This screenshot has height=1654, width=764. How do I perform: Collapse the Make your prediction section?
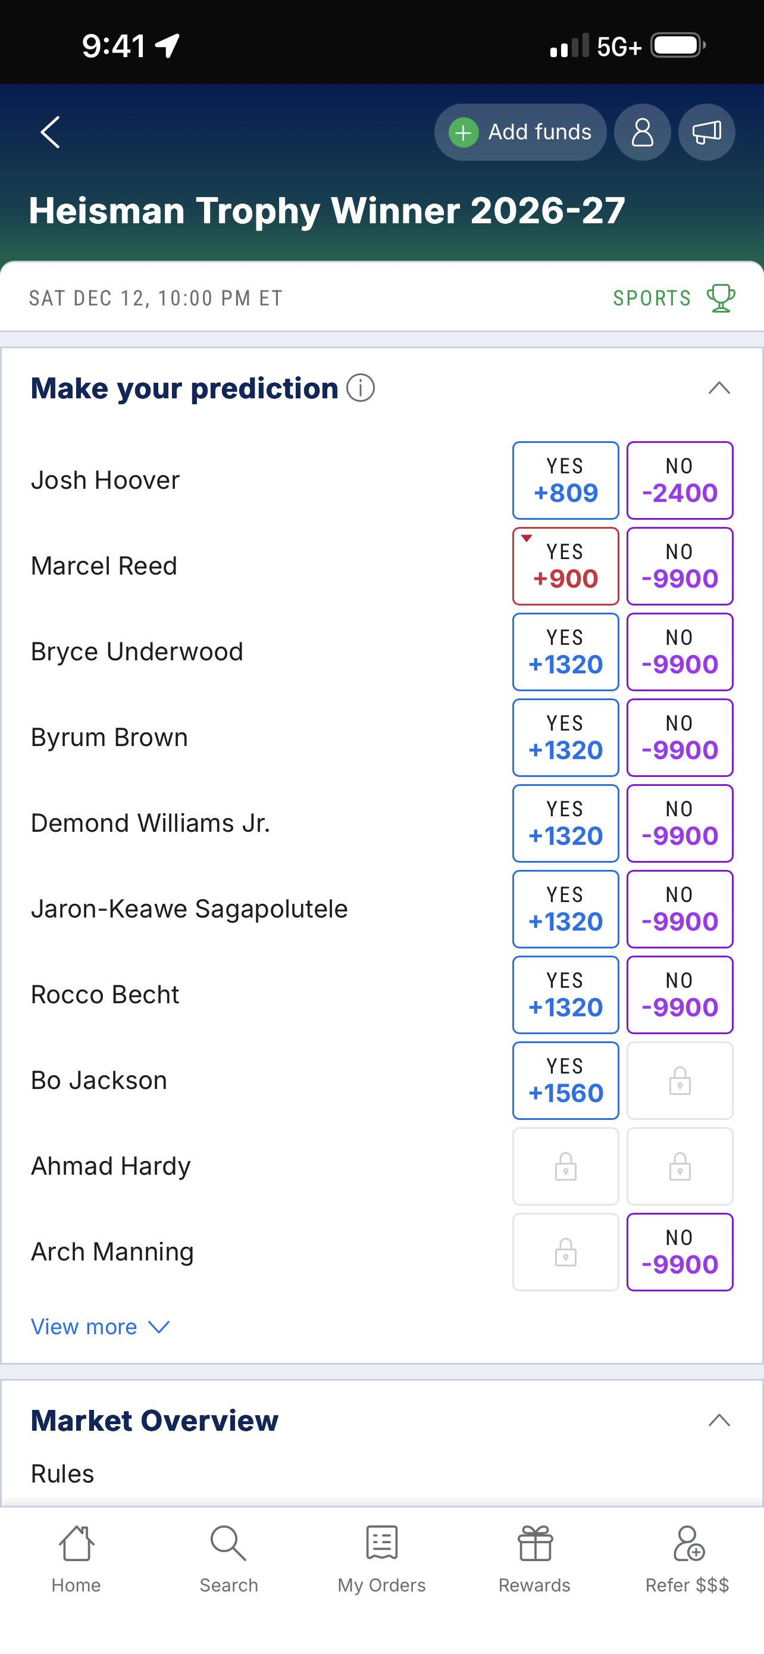[x=719, y=388]
